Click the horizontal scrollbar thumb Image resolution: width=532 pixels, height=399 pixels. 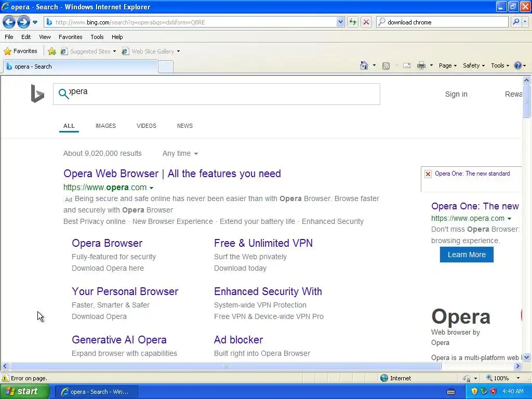pos(225,366)
